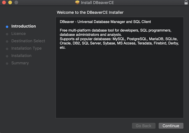This screenshot has width=189, height=133.
Task: Click the 'Supports all popular databases' line
Action: point(119,39)
